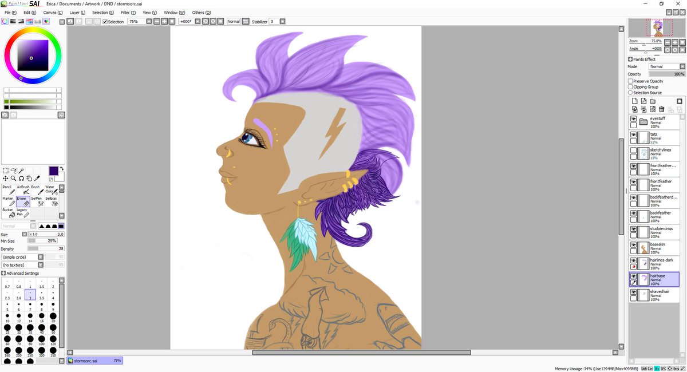This screenshot has width=687, height=372.
Task: Enable the Preserve Opacity checkbox
Action: 630,81
